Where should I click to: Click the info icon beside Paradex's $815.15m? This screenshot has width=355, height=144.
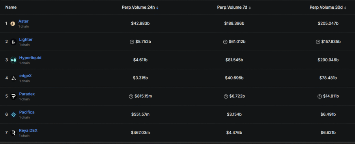131,97
